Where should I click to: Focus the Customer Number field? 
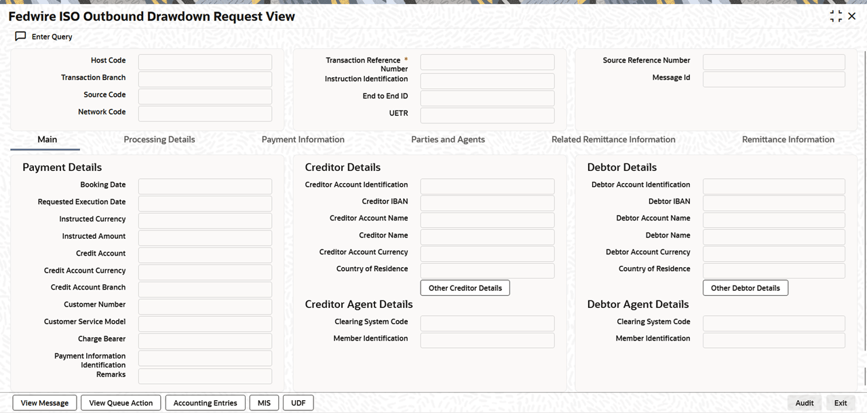pos(205,307)
